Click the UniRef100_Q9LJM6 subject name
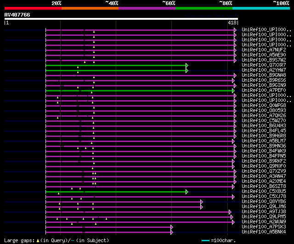The image size is (294, 244). (x=264, y=207)
